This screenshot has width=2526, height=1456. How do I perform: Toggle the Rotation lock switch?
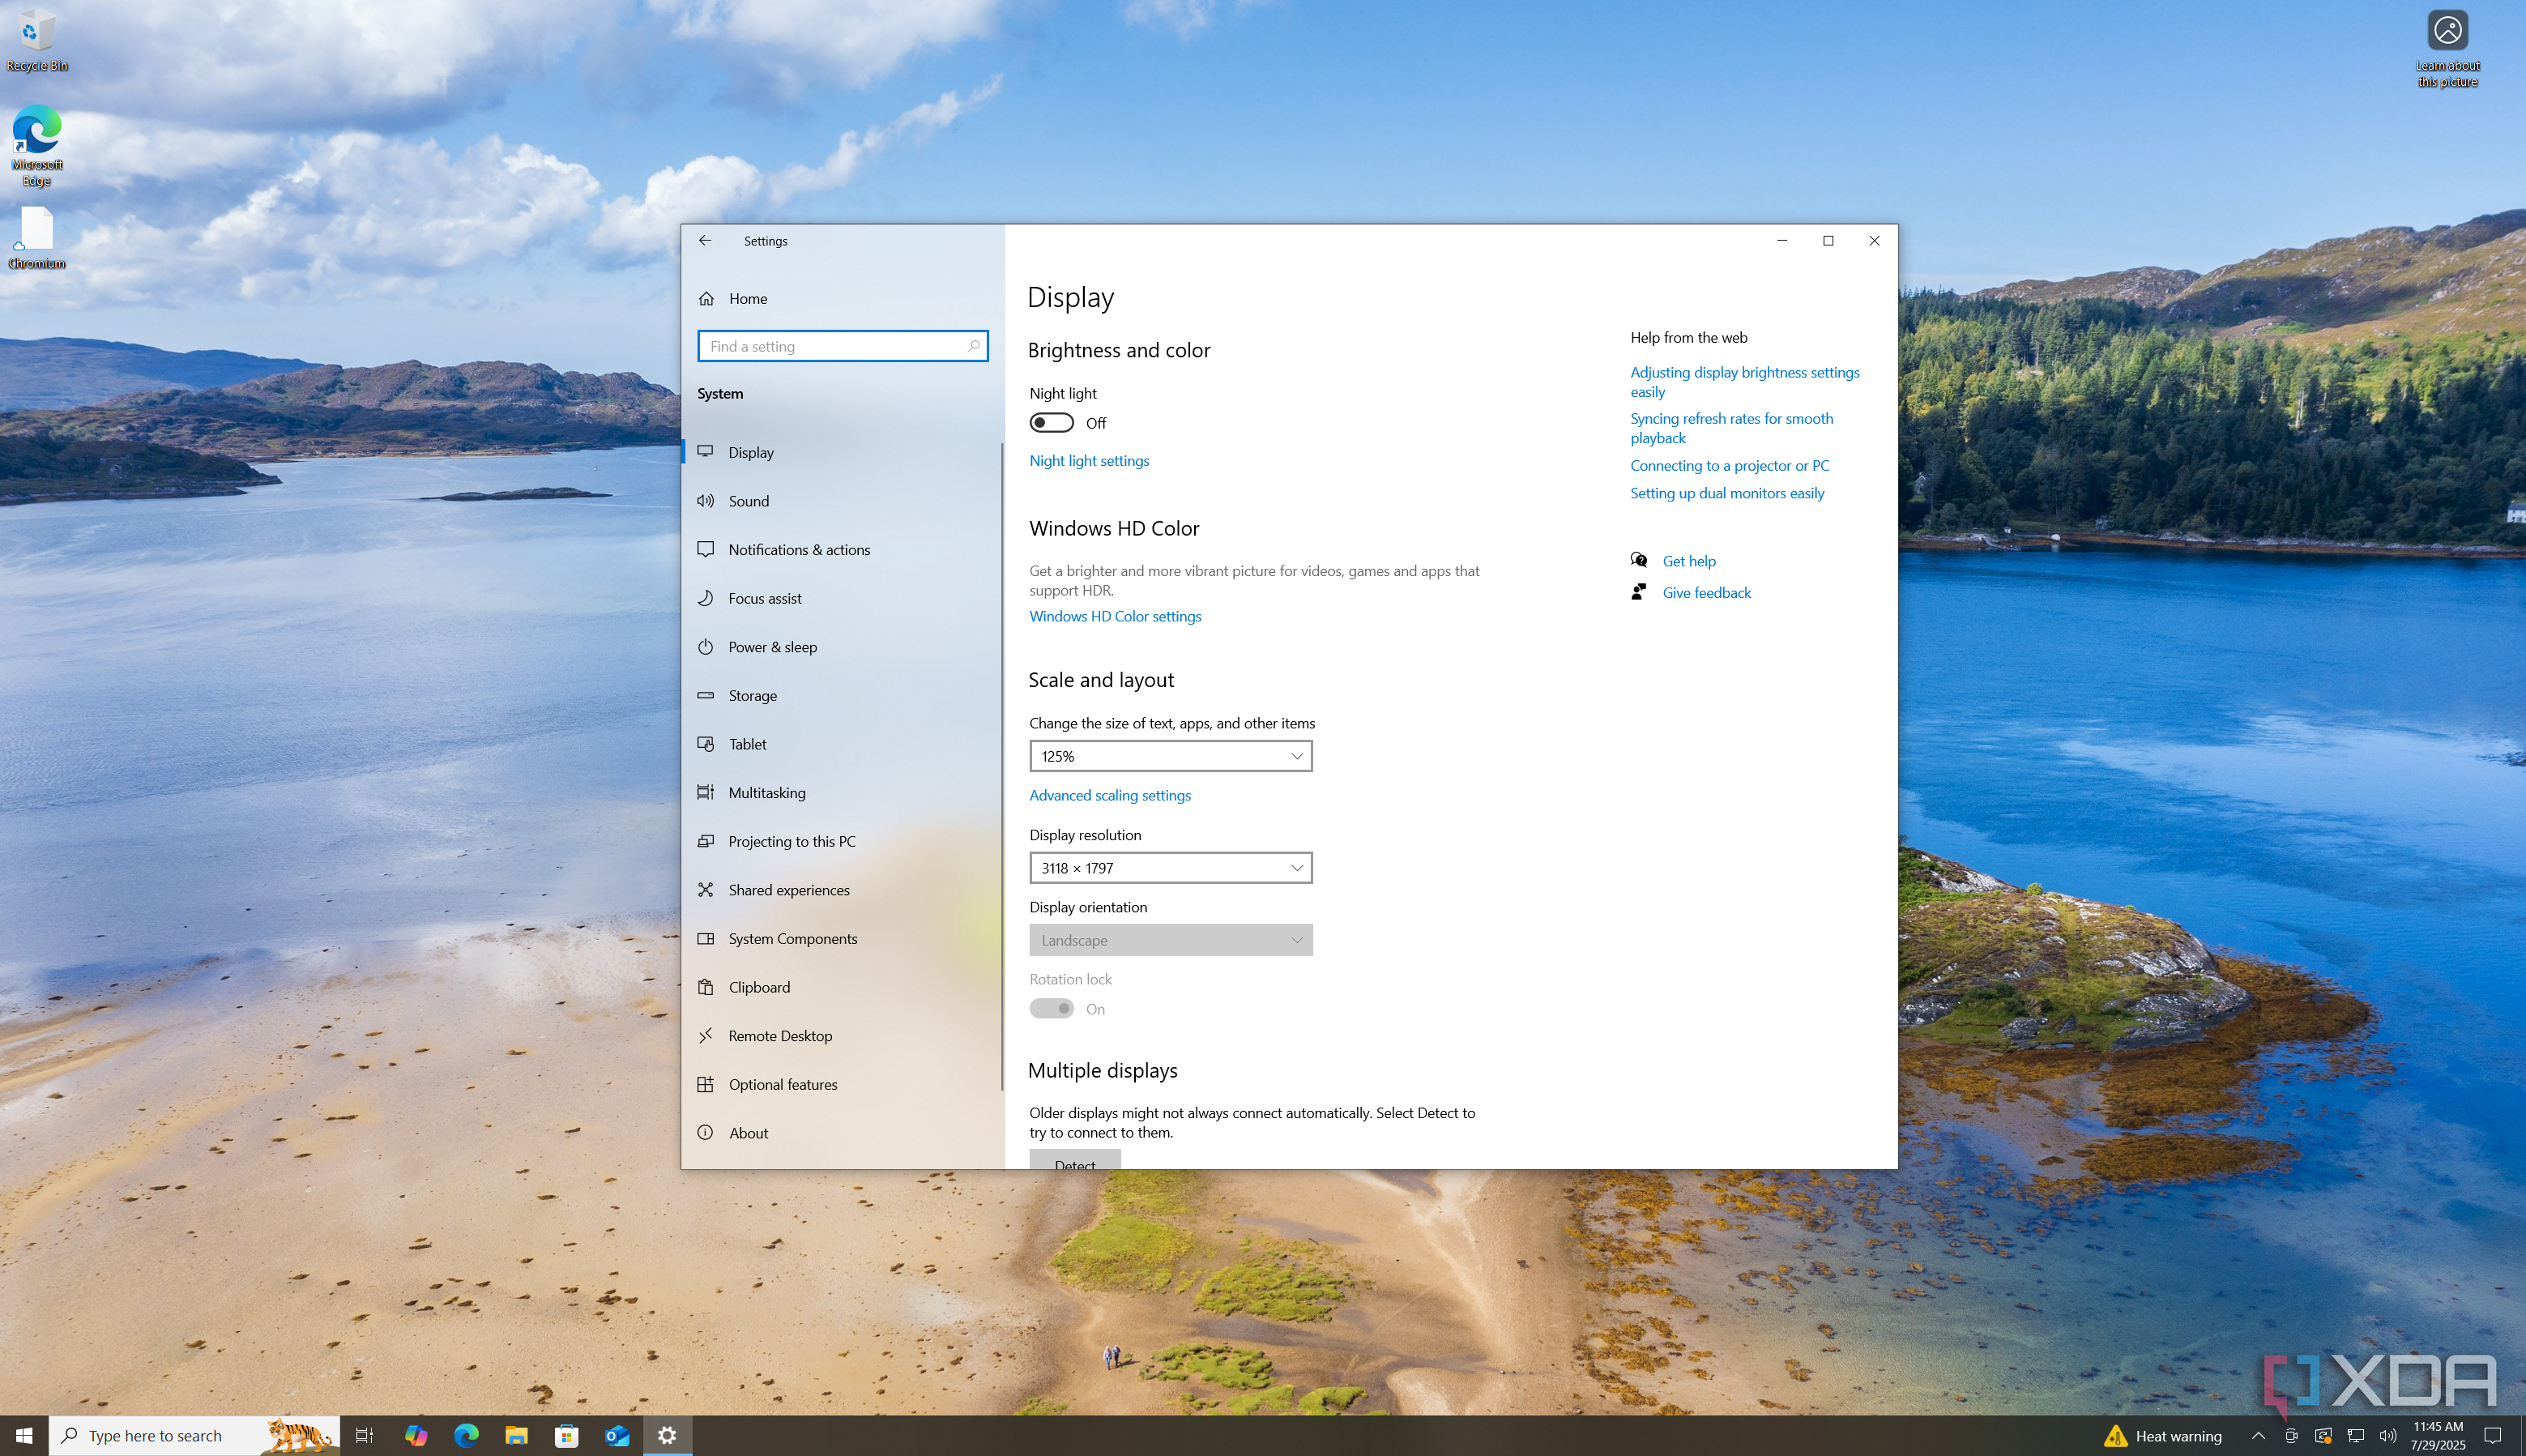[1052, 1009]
